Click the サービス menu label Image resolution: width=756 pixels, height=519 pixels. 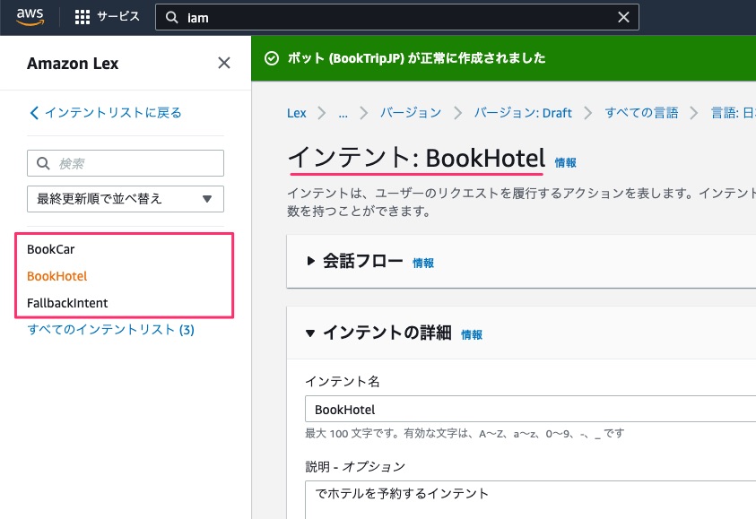point(118,17)
